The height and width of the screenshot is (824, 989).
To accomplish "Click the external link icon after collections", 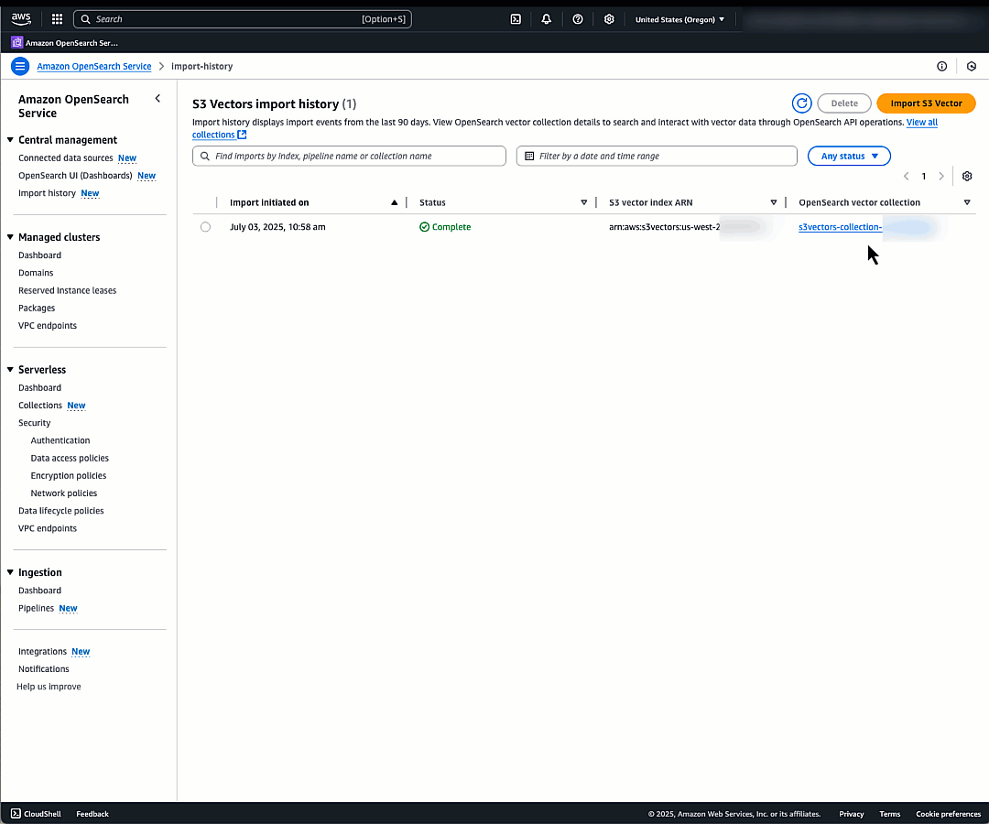I will [242, 135].
